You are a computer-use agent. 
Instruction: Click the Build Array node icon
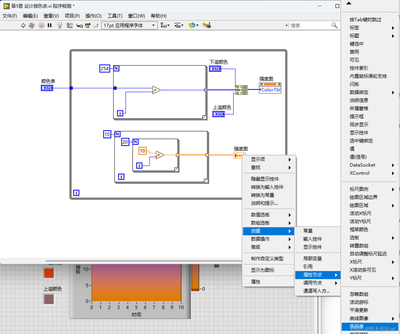coord(242,90)
